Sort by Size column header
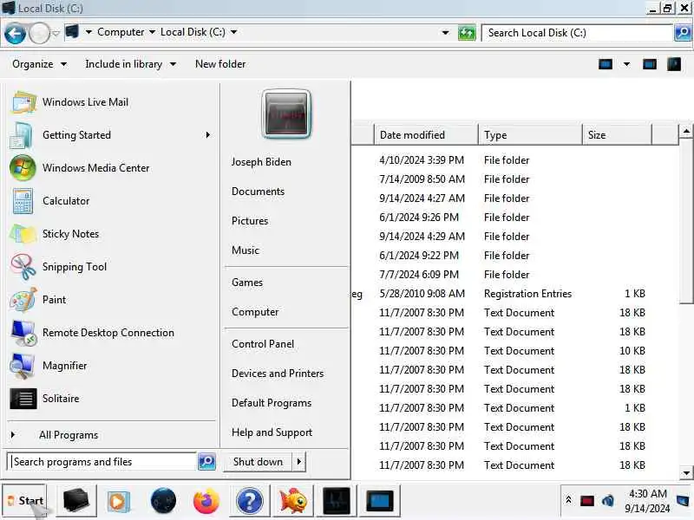Viewport: 694px width, 520px height. click(617, 135)
